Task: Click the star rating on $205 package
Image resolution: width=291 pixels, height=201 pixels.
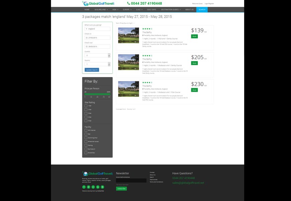Action: click(148, 56)
